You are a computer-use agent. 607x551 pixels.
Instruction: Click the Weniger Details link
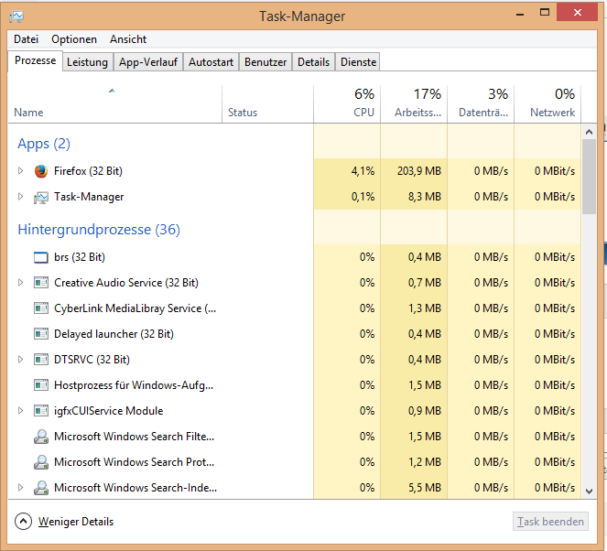pos(76,522)
